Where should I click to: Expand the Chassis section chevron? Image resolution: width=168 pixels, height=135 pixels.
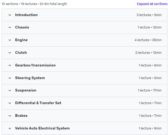click(x=10, y=27)
